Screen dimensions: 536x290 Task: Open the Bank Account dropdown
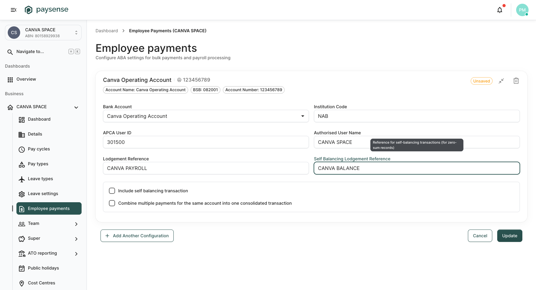coord(206,116)
